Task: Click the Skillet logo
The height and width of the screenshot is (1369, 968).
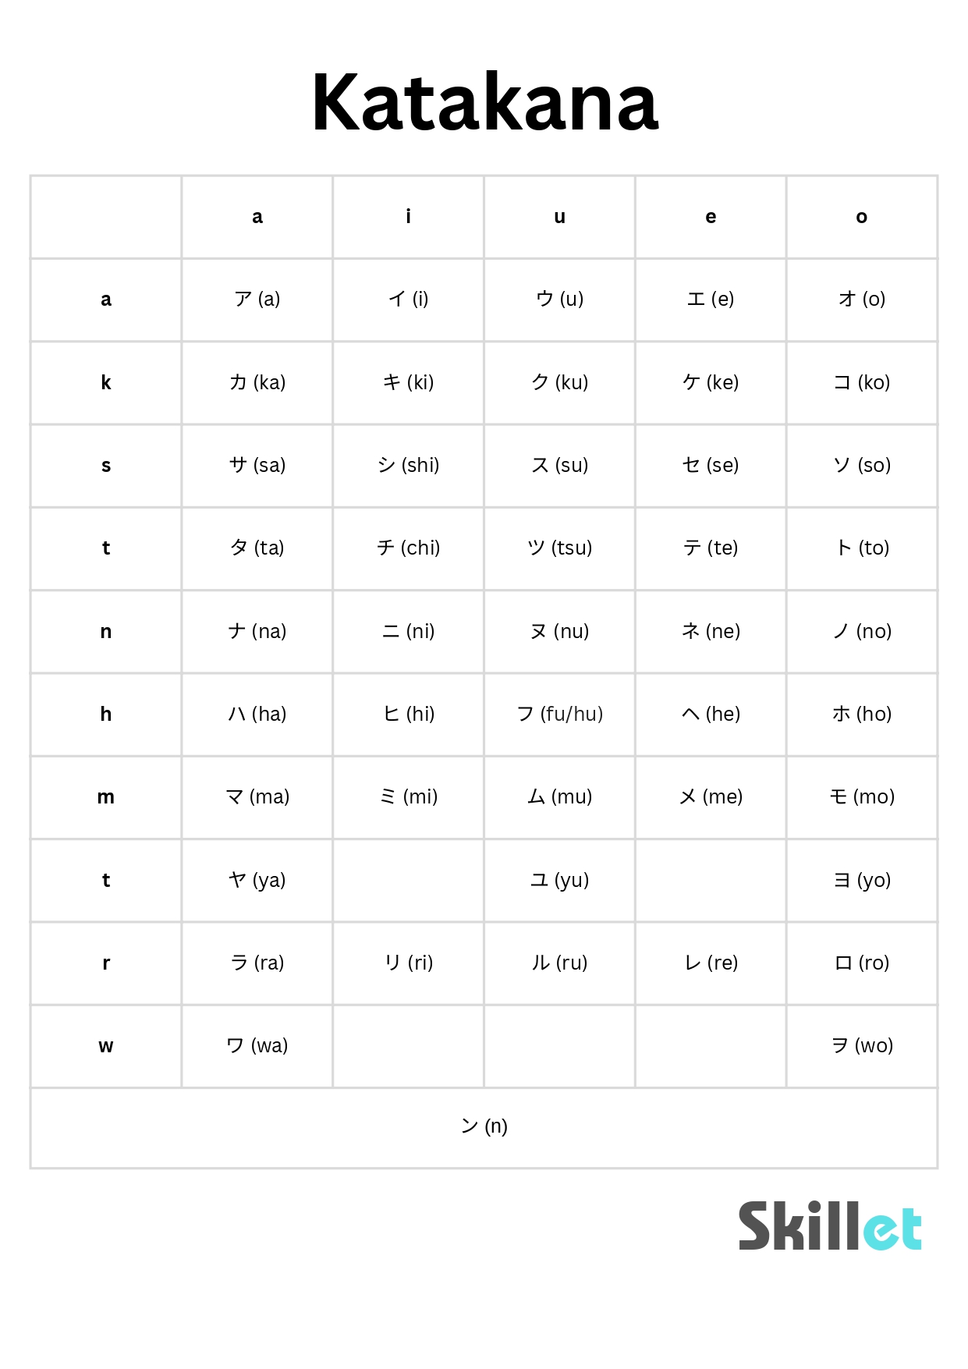Action: [x=830, y=1225]
